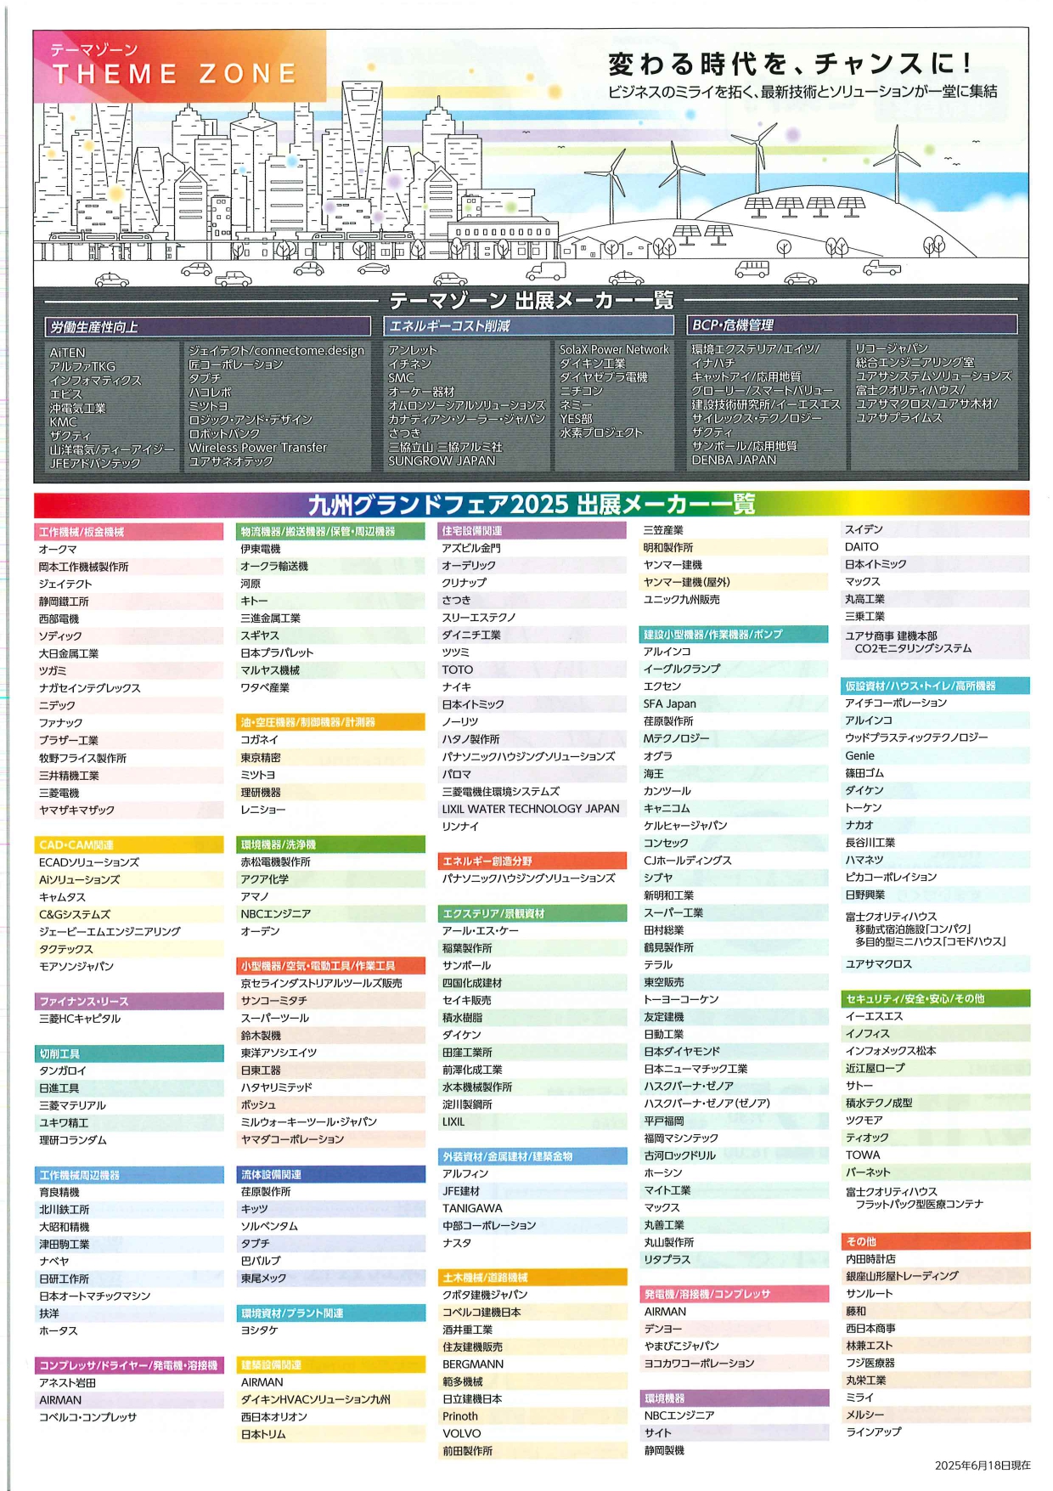The height and width of the screenshot is (1491, 1053).
Task: Select the "SFA Japan" row
Action: tap(734, 703)
